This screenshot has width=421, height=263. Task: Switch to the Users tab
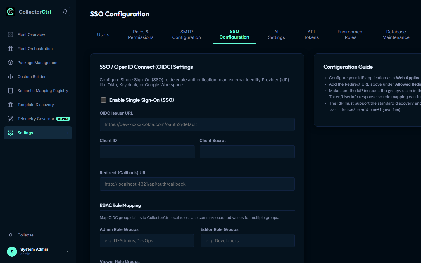click(x=103, y=35)
